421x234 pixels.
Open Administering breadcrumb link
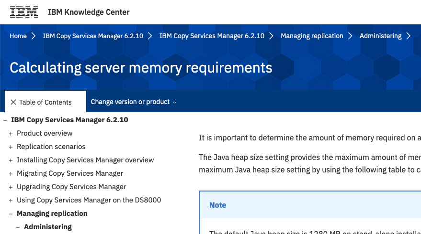(380, 36)
